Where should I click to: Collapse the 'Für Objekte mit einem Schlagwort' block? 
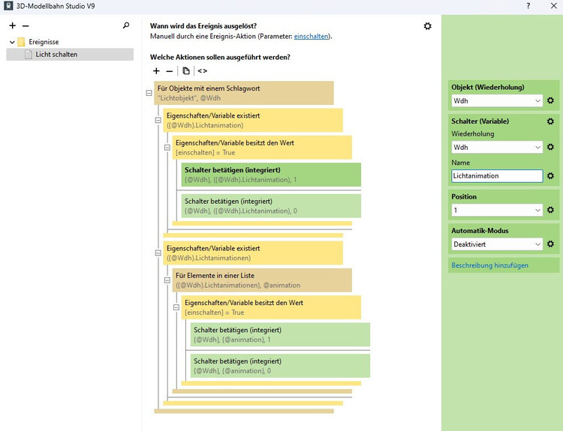pos(149,93)
